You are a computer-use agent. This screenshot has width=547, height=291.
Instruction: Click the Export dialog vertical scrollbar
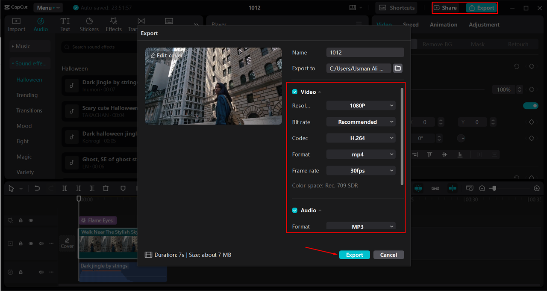[x=402, y=137]
